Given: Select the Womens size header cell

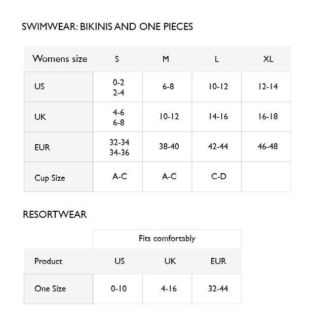Looking at the screenshot, I should tap(59, 59).
